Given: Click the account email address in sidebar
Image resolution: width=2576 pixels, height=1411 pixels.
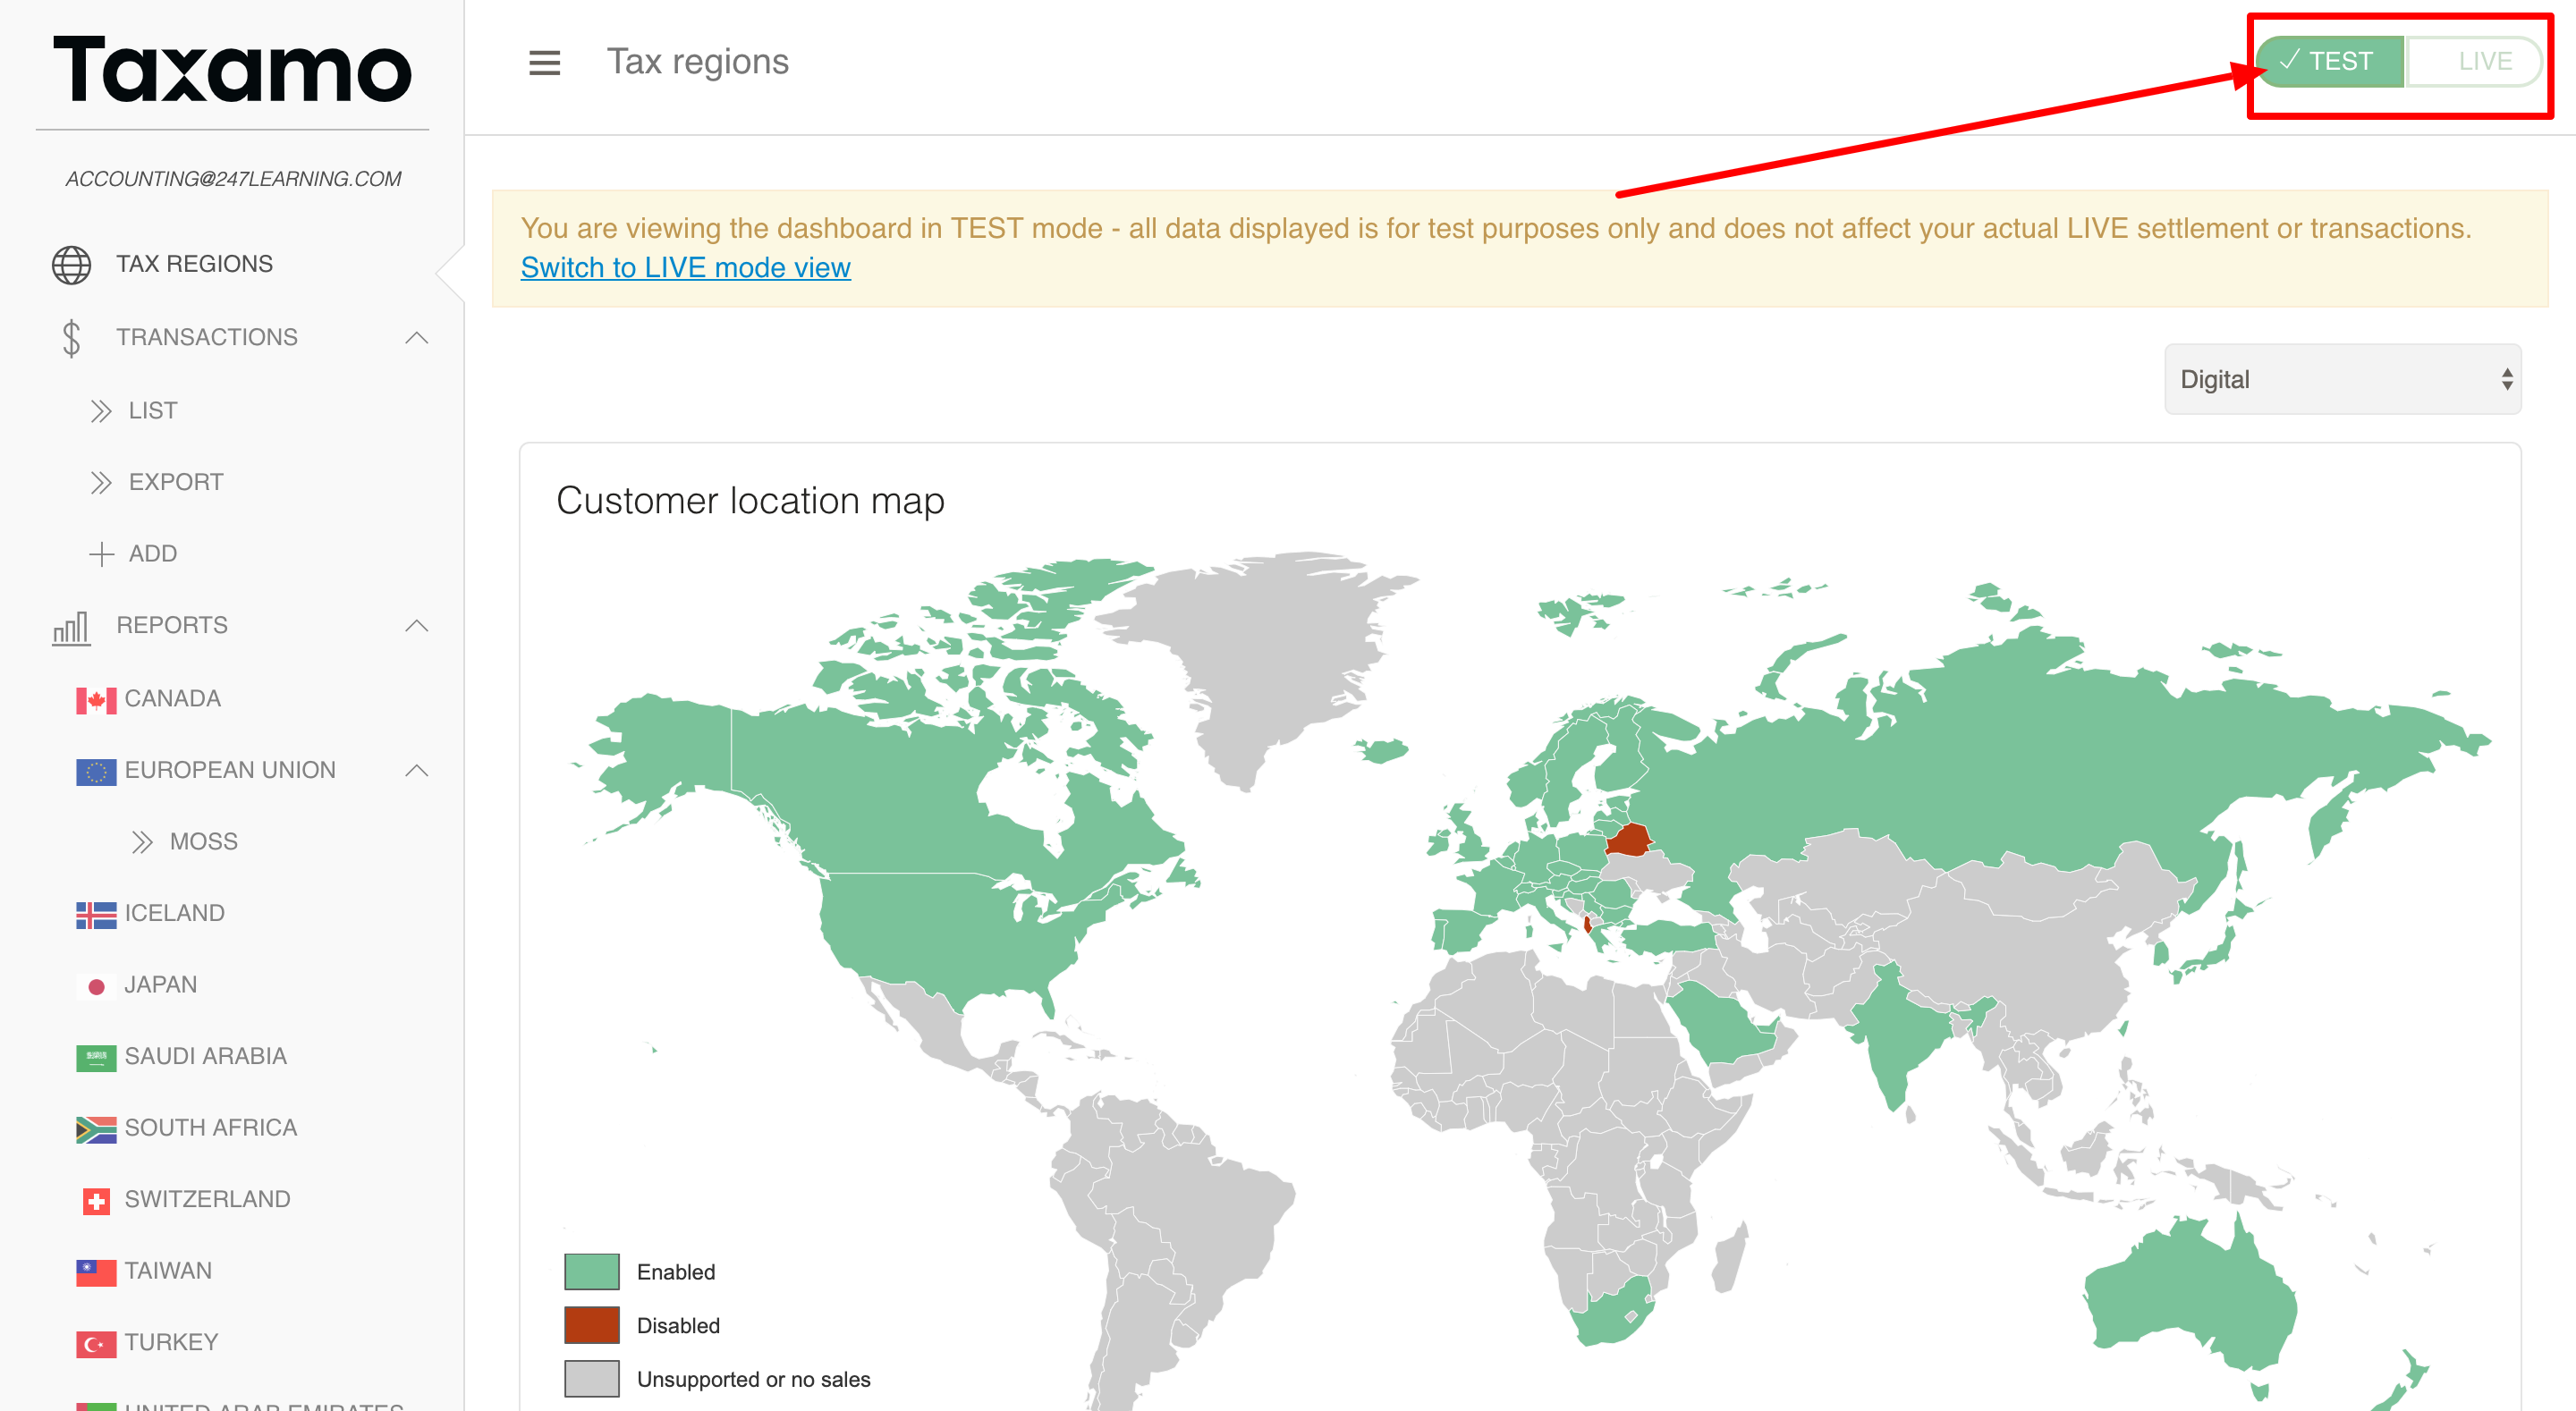Looking at the screenshot, I should (x=233, y=179).
